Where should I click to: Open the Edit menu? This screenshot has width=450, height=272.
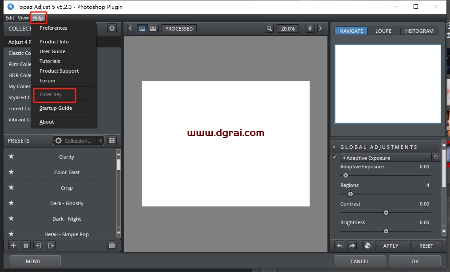(10, 18)
